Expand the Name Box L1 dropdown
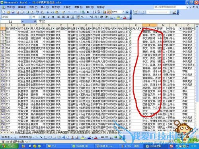 coord(23,21)
